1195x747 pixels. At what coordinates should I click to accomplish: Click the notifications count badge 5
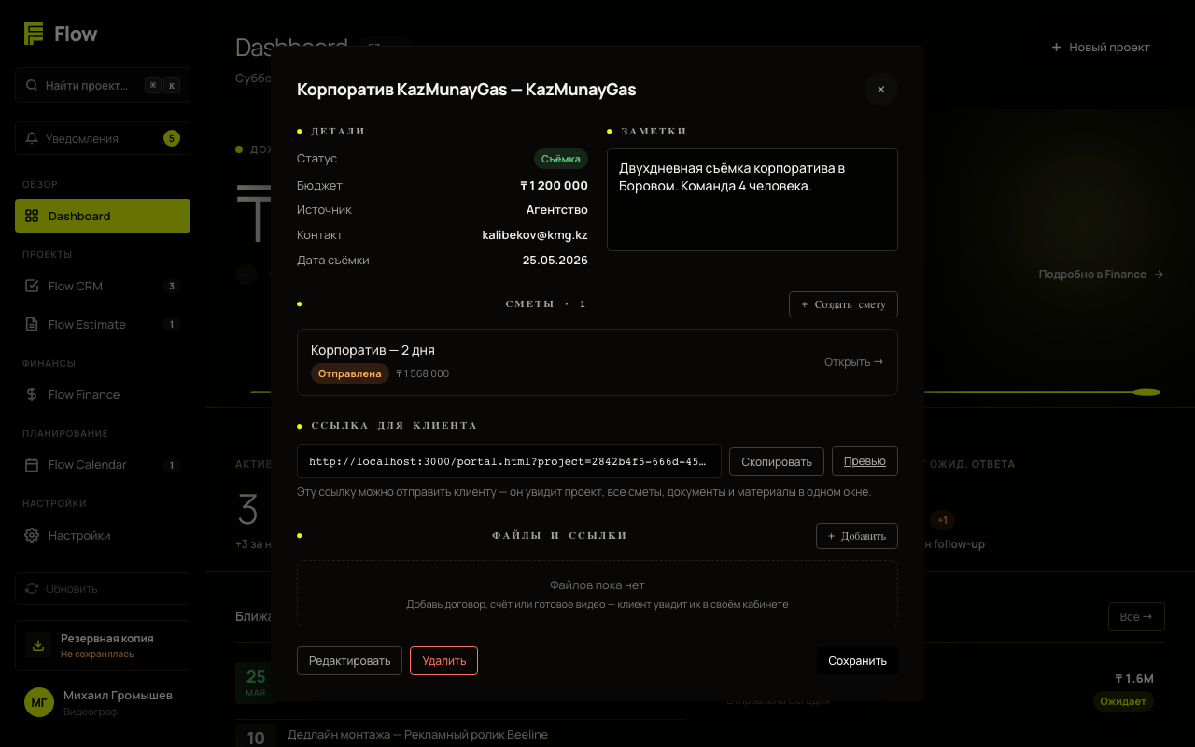point(171,138)
